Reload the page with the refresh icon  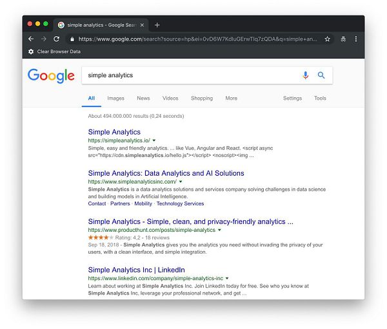click(57, 39)
